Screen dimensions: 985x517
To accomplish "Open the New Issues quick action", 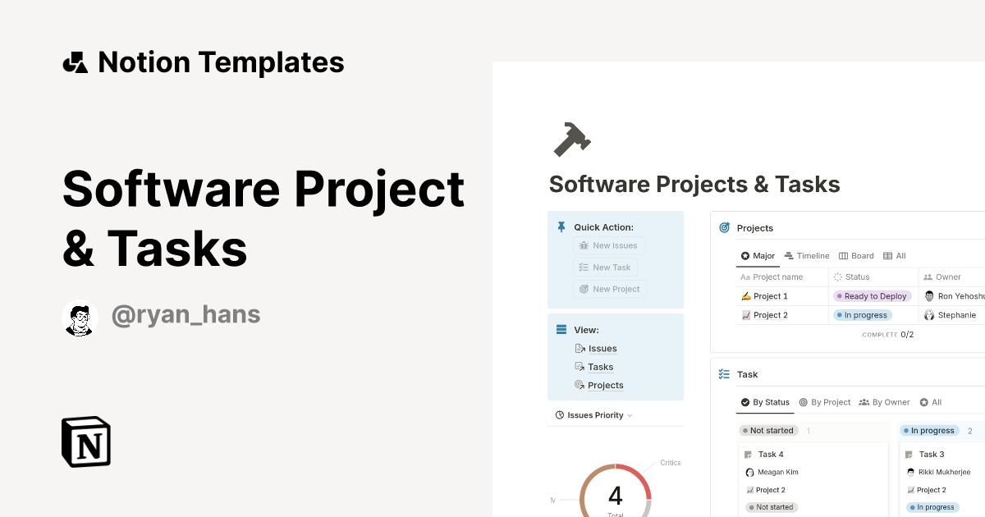I will tap(609, 245).
